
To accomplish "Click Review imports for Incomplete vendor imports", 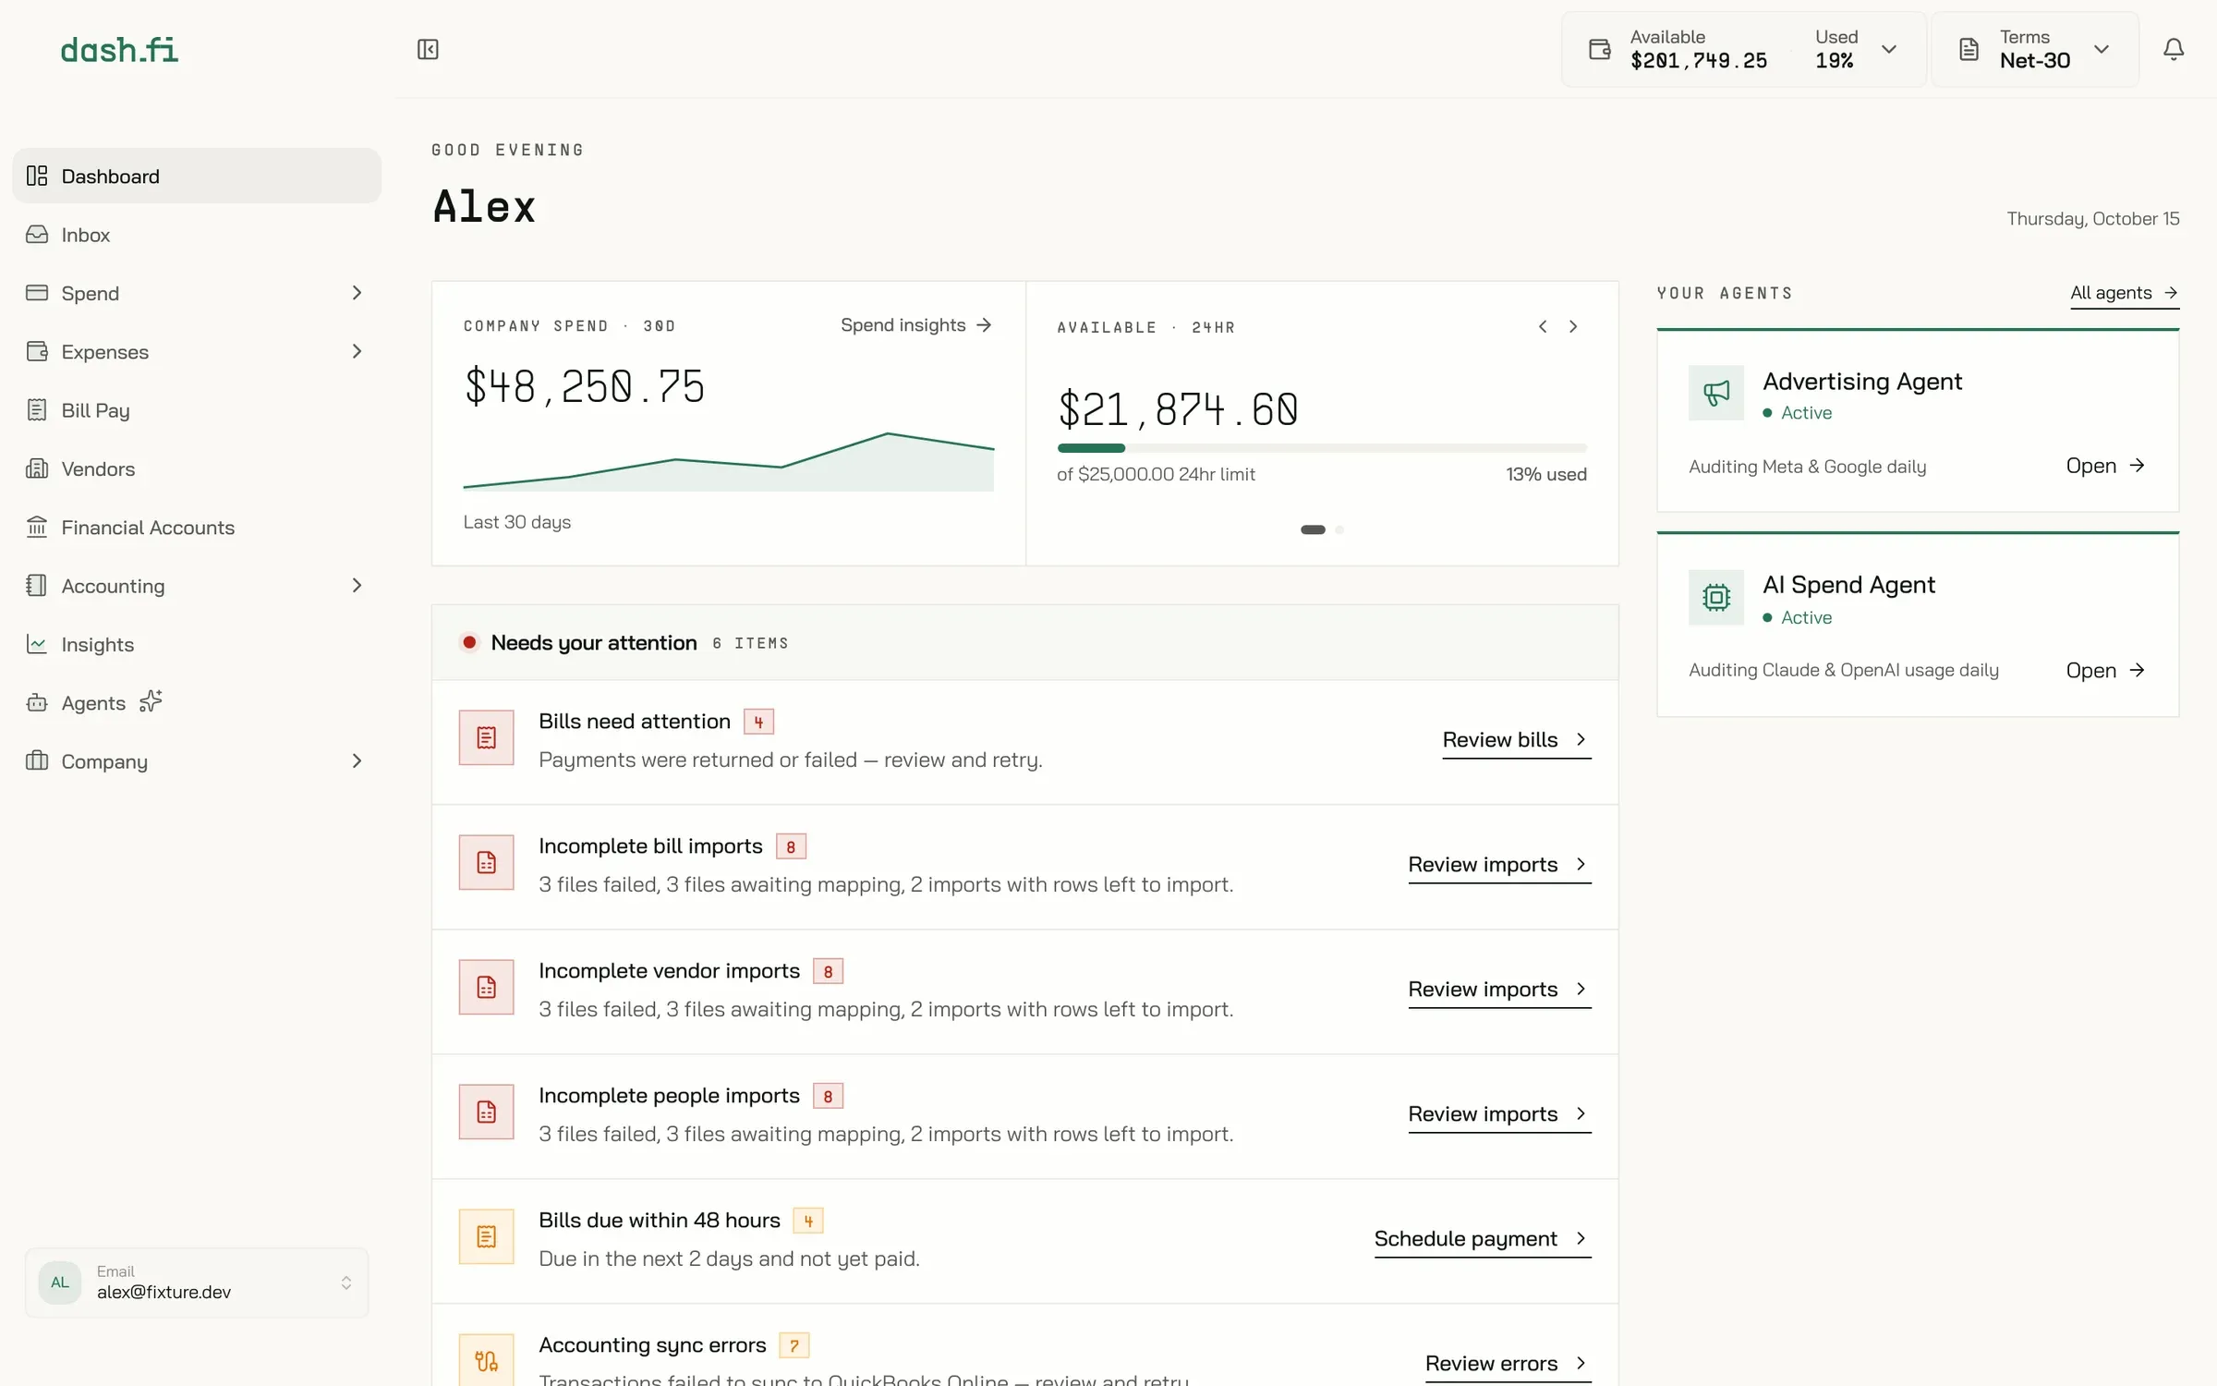I will (x=1499, y=990).
